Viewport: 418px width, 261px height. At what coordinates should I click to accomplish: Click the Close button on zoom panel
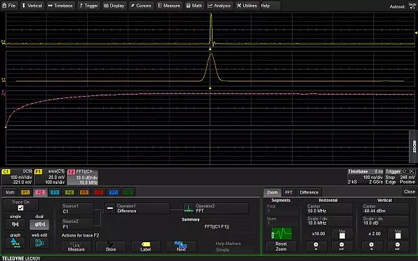pos(409,191)
